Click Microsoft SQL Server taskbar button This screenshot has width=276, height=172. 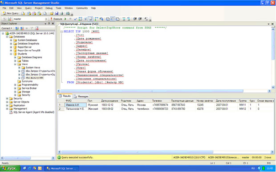[x=61, y=168]
